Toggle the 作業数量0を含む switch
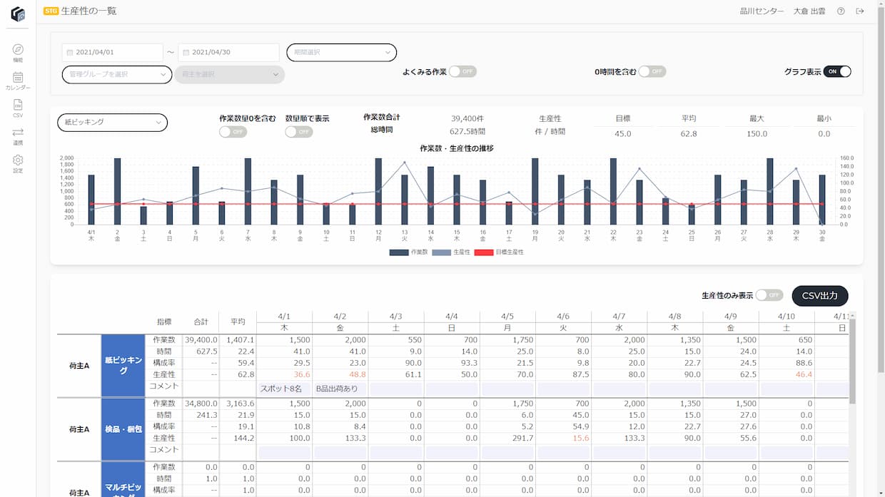This screenshot has height=497, width=885. click(233, 132)
